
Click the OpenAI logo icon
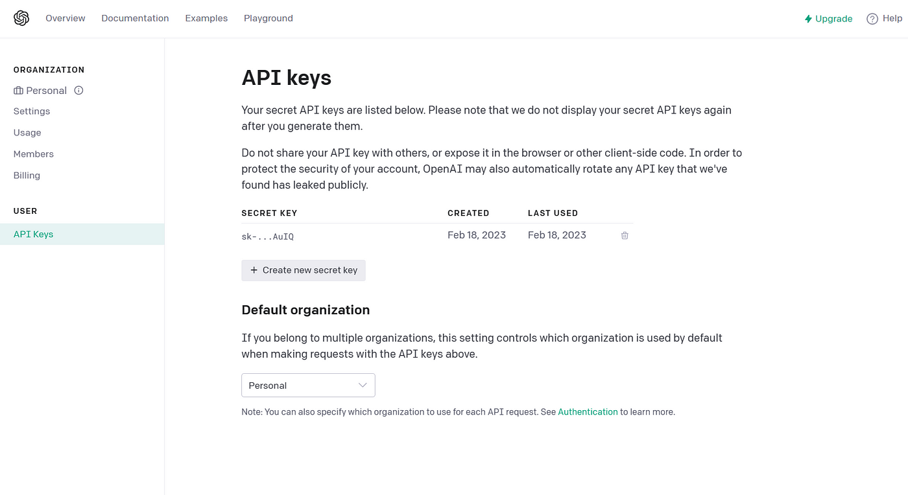click(21, 18)
